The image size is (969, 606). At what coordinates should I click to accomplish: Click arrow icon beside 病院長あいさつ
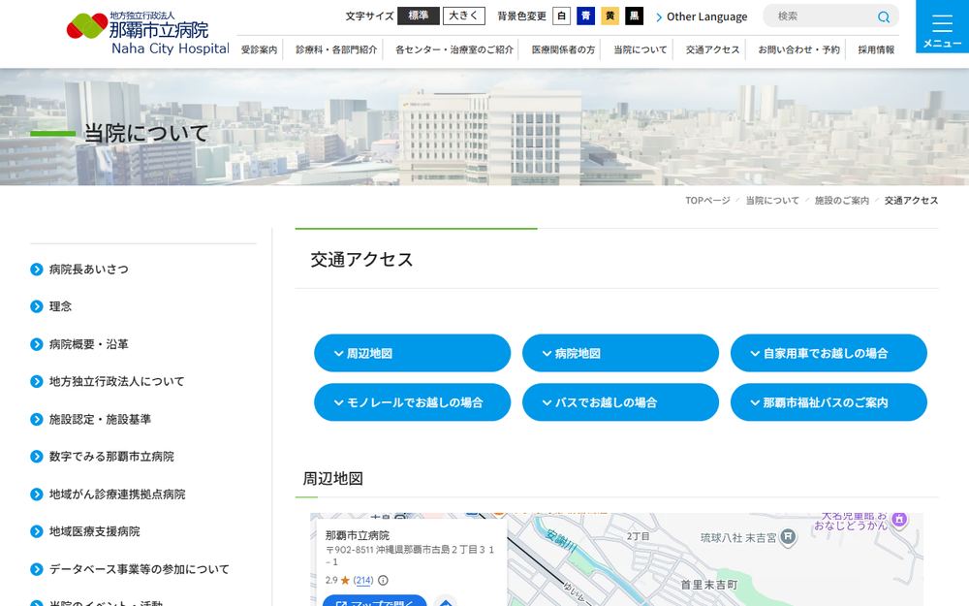coord(37,269)
